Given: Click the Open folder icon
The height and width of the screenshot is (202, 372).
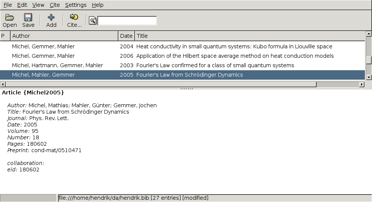Looking at the screenshot, I should pyautogui.click(x=9, y=17).
